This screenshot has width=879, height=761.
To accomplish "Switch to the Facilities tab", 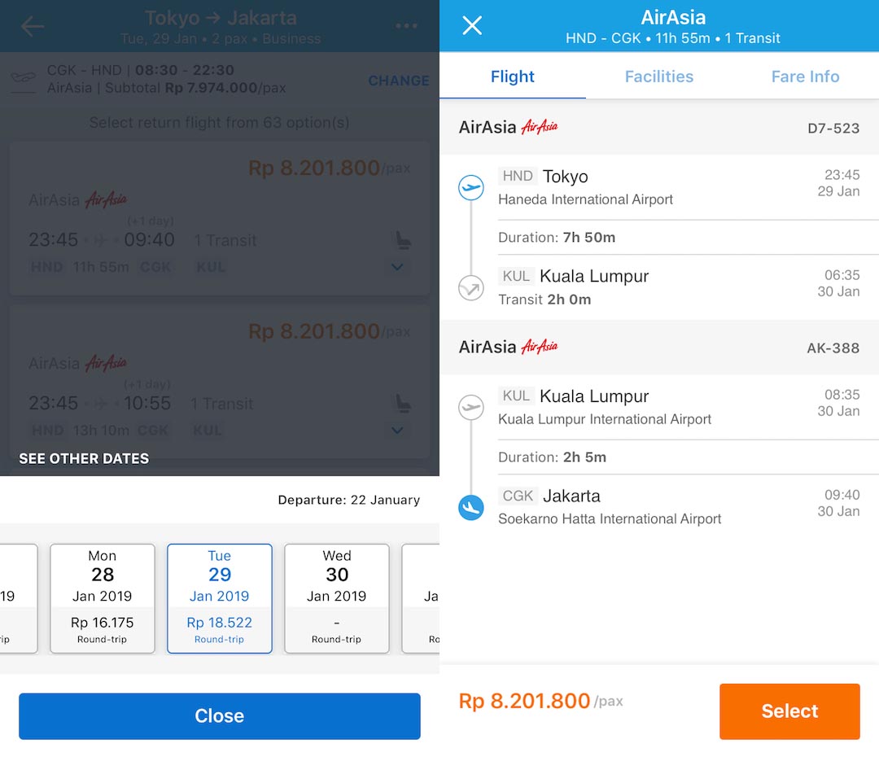I will (658, 76).
